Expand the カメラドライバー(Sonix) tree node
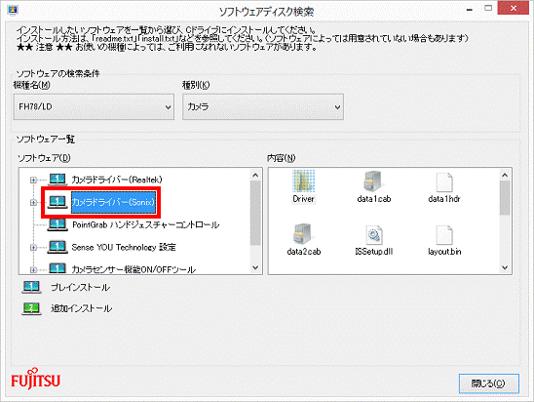 33,203
